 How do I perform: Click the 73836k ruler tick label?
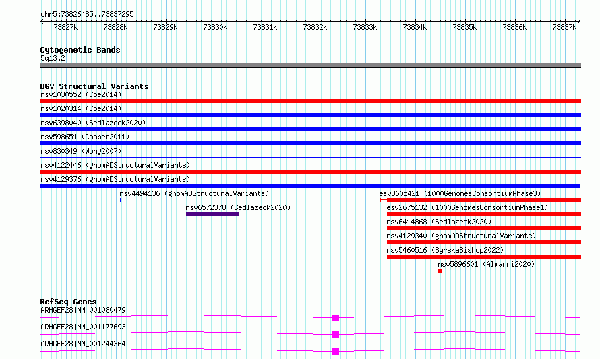click(x=514, y=27)
